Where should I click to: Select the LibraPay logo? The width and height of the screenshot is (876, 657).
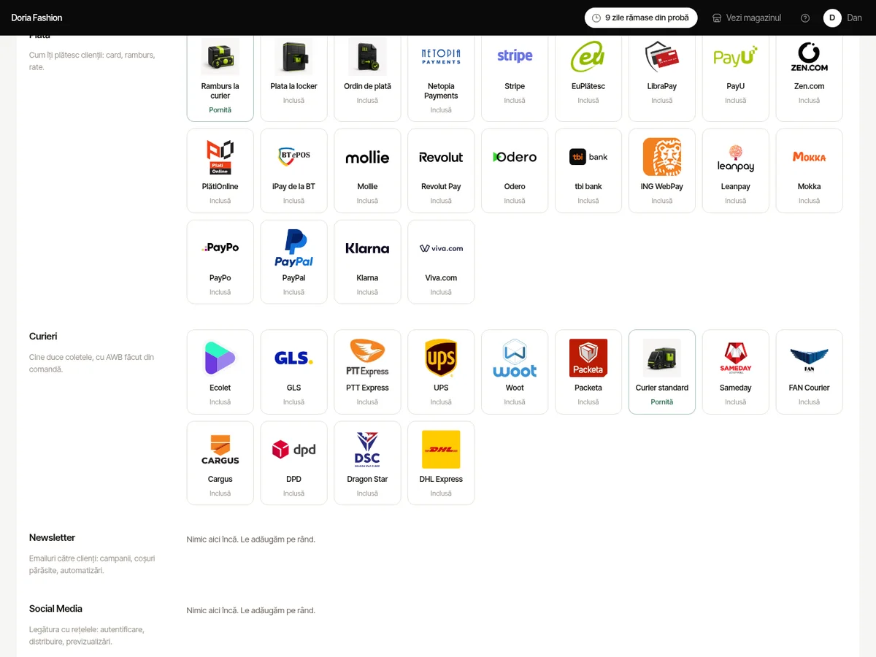(662, 57)
